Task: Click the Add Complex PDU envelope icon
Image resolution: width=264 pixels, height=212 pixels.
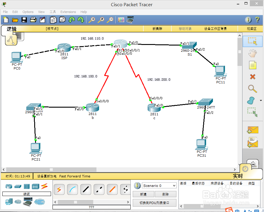Action: [252, 142]
